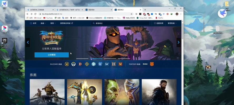Open the Gmail bookmark
234x105 pixels.
(38, 18)
